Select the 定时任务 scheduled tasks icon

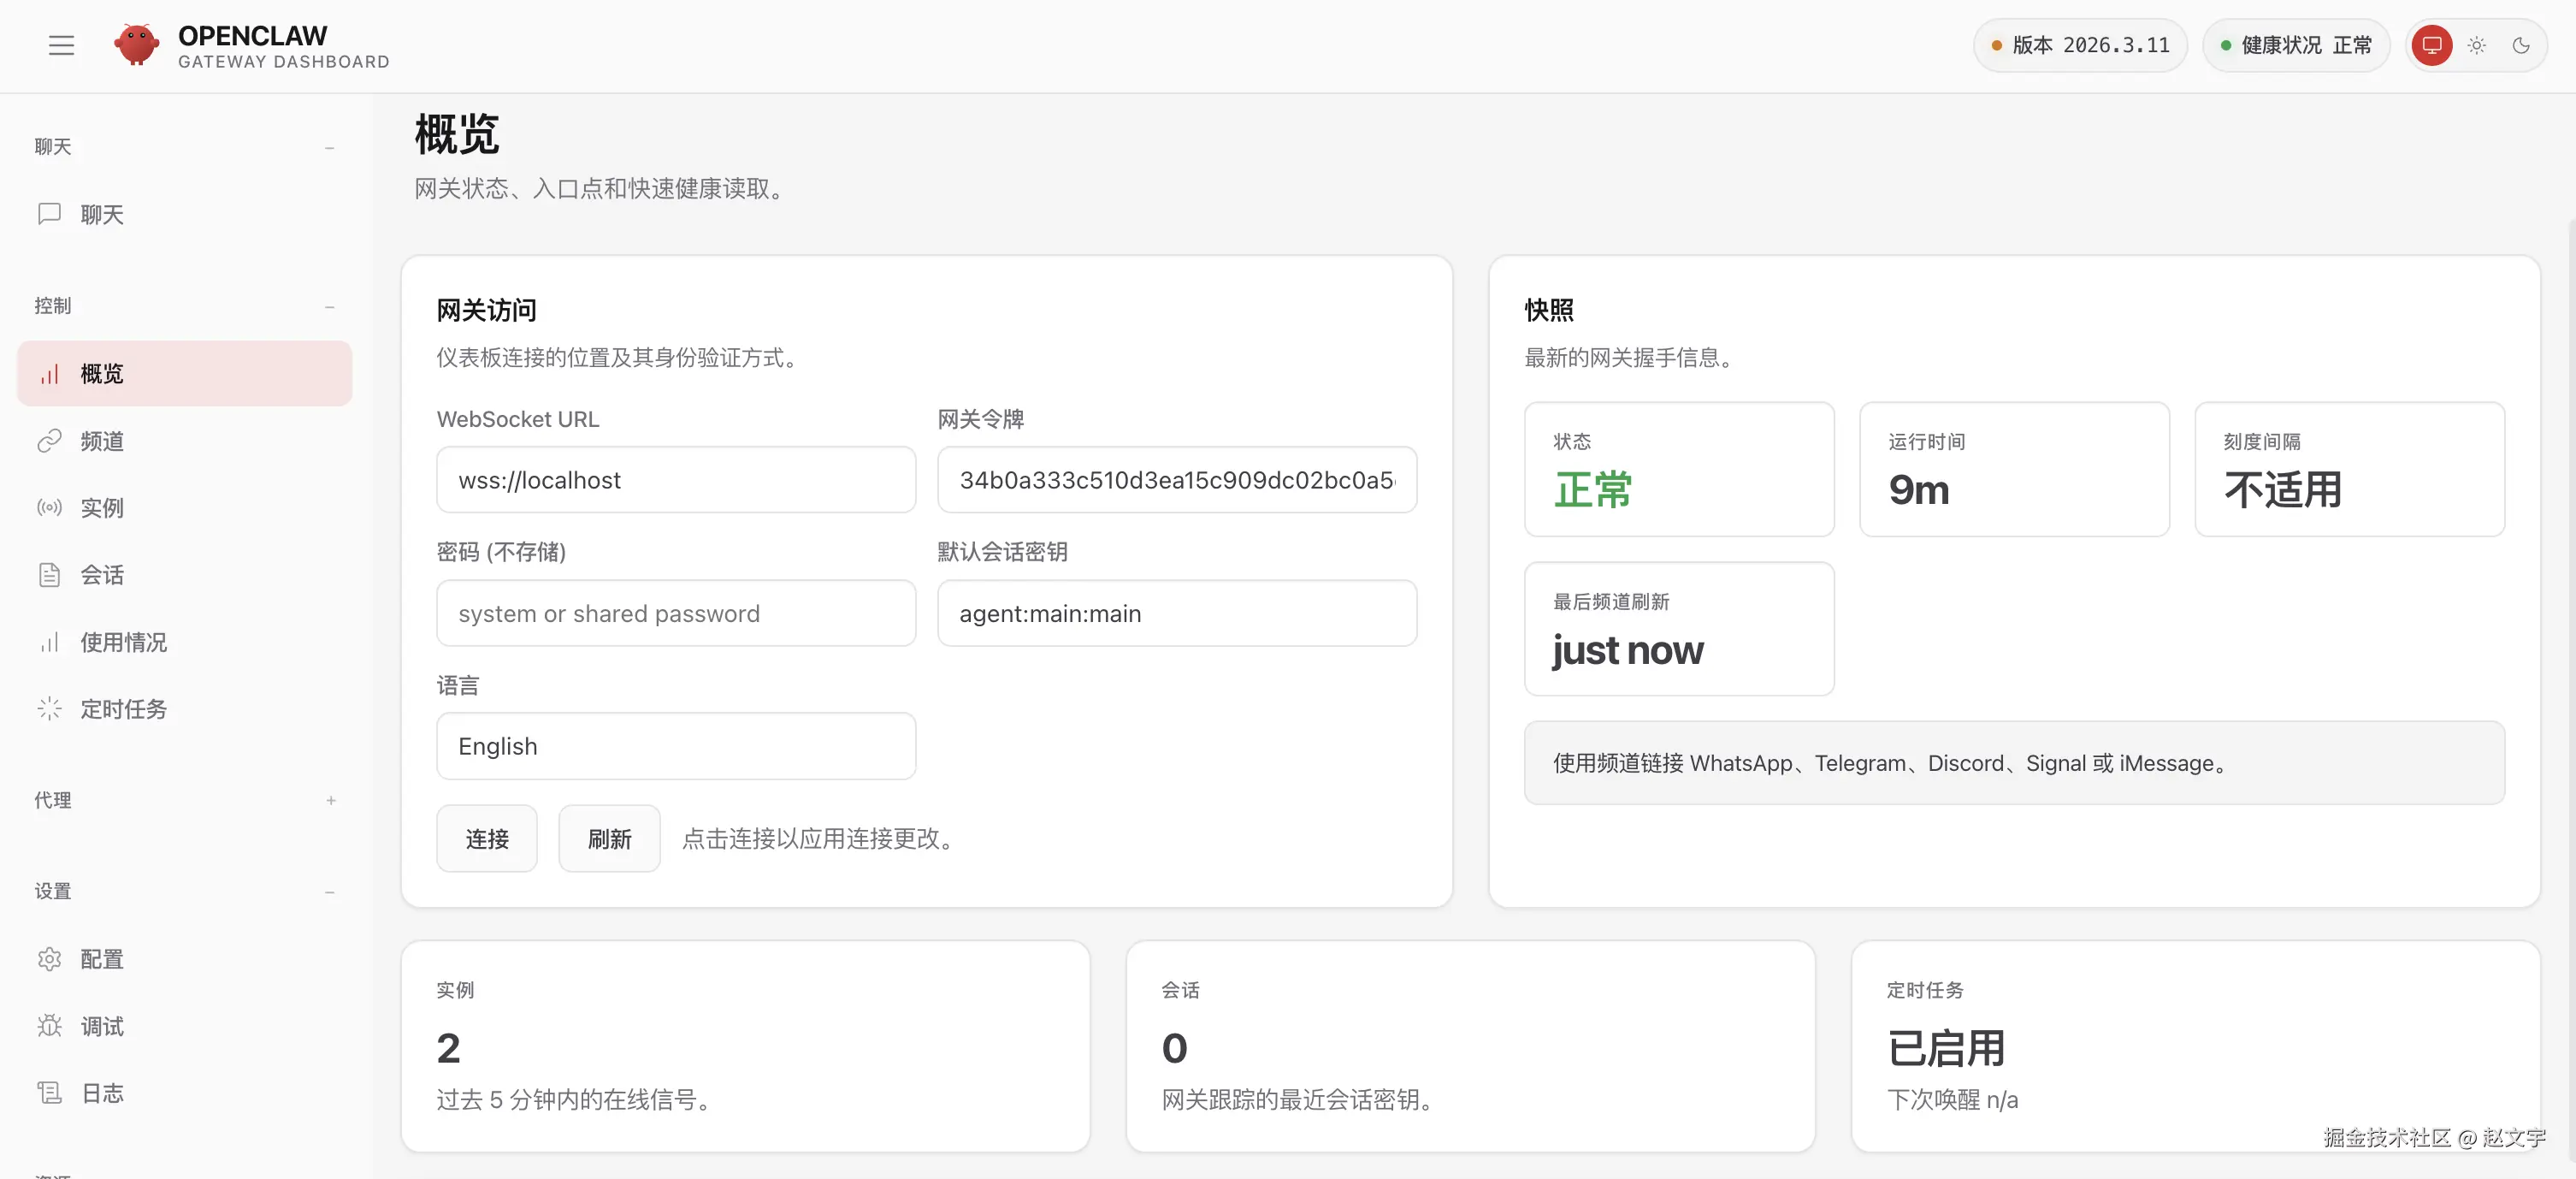tap(50, 709)
